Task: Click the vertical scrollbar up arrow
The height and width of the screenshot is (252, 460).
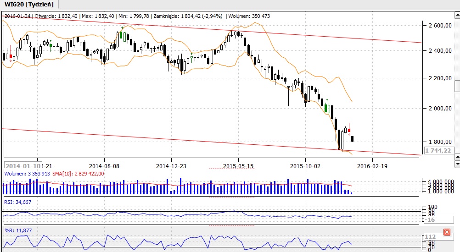Action: tap(457, 15)
